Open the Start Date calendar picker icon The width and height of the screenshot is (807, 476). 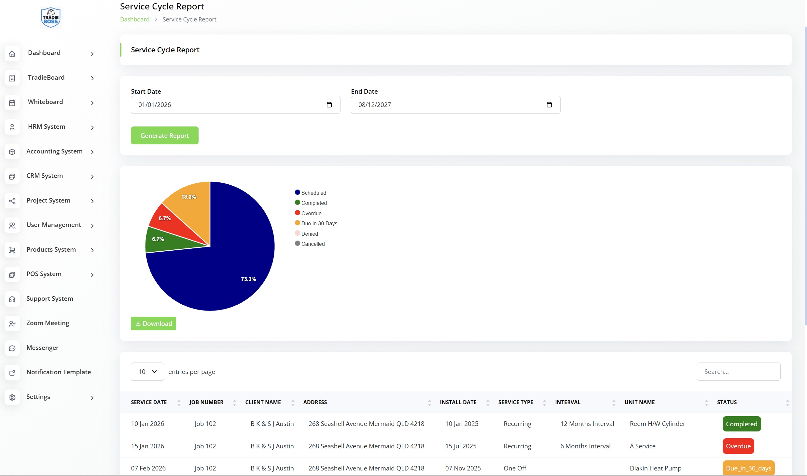(329, 105)
